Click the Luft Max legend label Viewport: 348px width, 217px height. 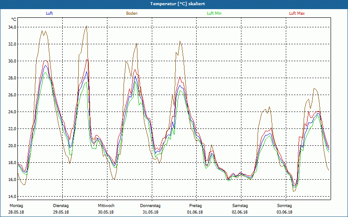coord(297,13)
